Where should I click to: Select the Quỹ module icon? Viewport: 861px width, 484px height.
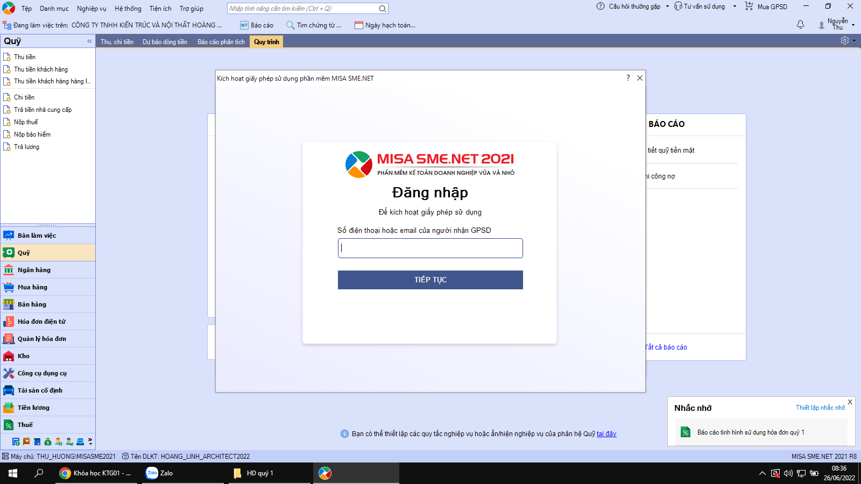(9, 253)
